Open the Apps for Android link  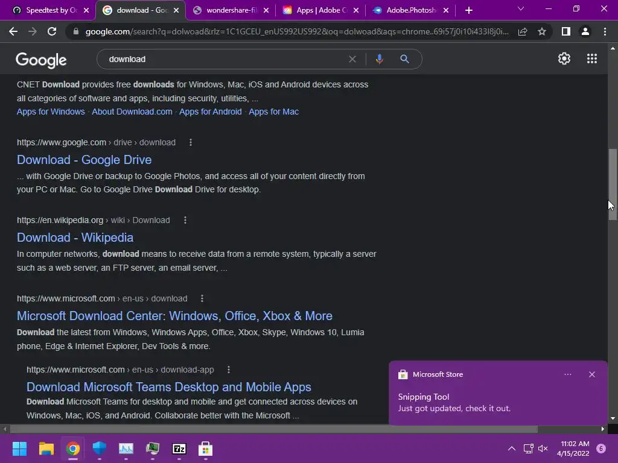coord(211,112)
